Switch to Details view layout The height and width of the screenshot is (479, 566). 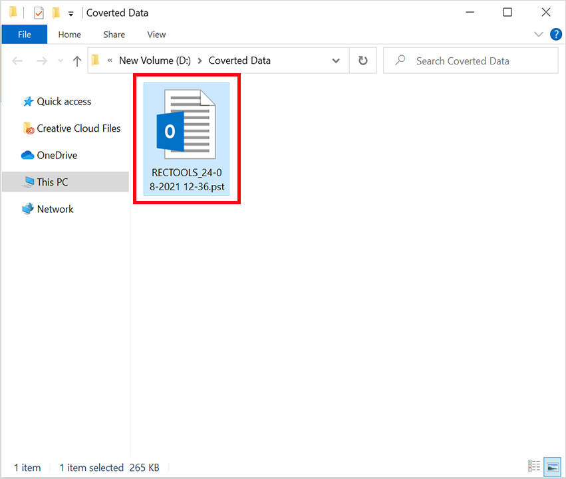(534, 466)
